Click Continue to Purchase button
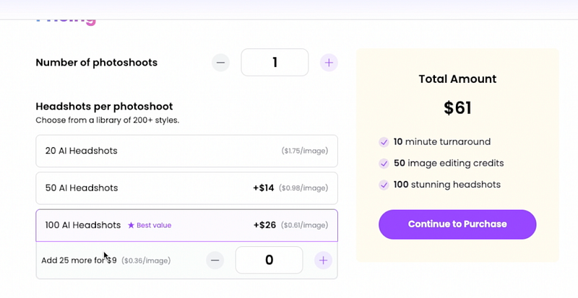This screenshot has height=298, width=578. tap(457, 224)
